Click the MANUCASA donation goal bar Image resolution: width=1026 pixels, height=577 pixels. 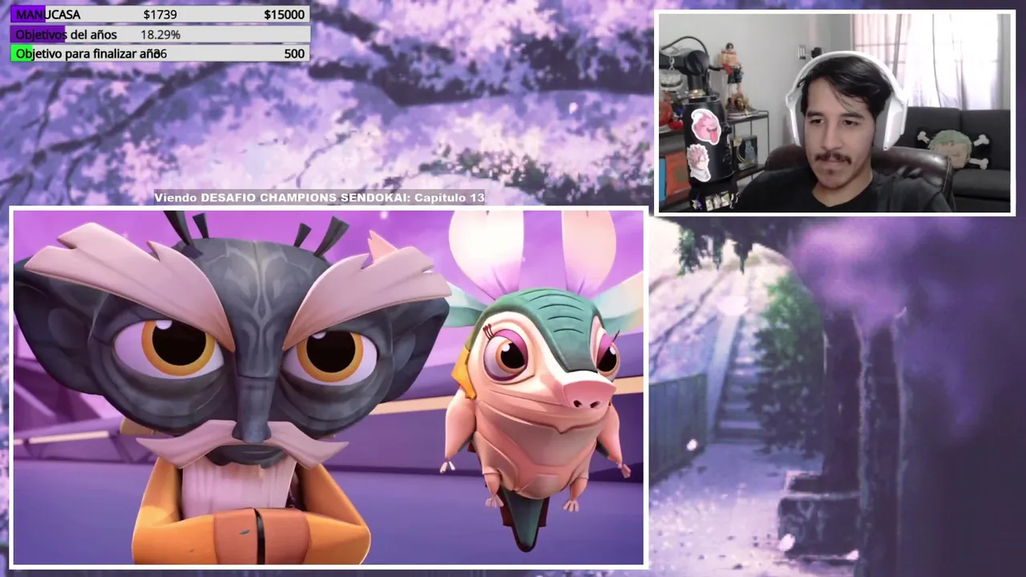160,14
